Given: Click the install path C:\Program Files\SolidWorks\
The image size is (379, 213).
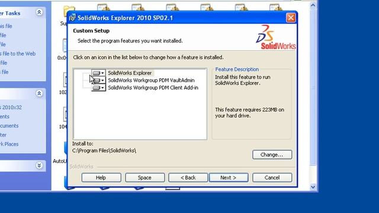Looking at the screenshot, I should click(104, 150).
